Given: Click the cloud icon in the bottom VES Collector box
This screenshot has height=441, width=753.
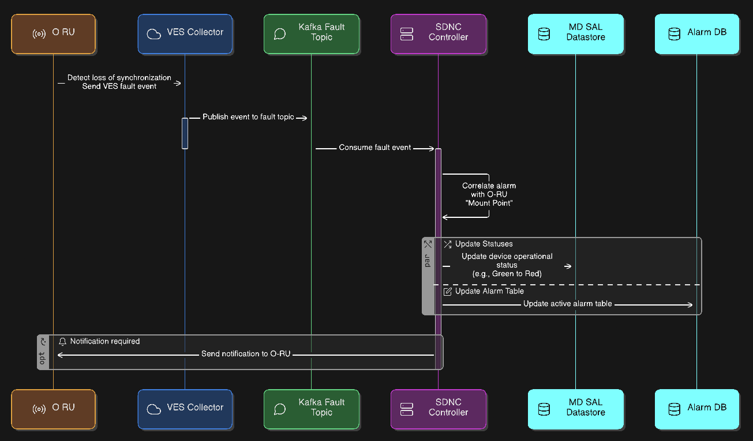Looking at the screenshot, I should 153,409.
